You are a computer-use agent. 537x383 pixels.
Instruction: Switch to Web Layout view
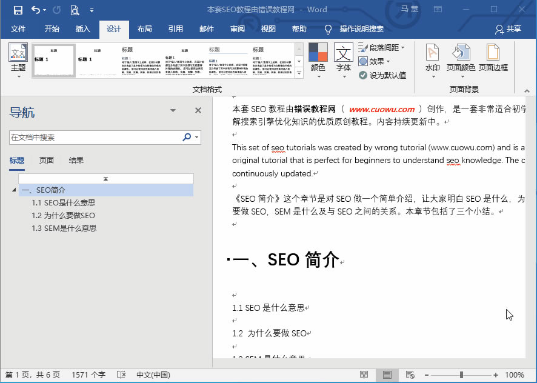tap(410, 375)
